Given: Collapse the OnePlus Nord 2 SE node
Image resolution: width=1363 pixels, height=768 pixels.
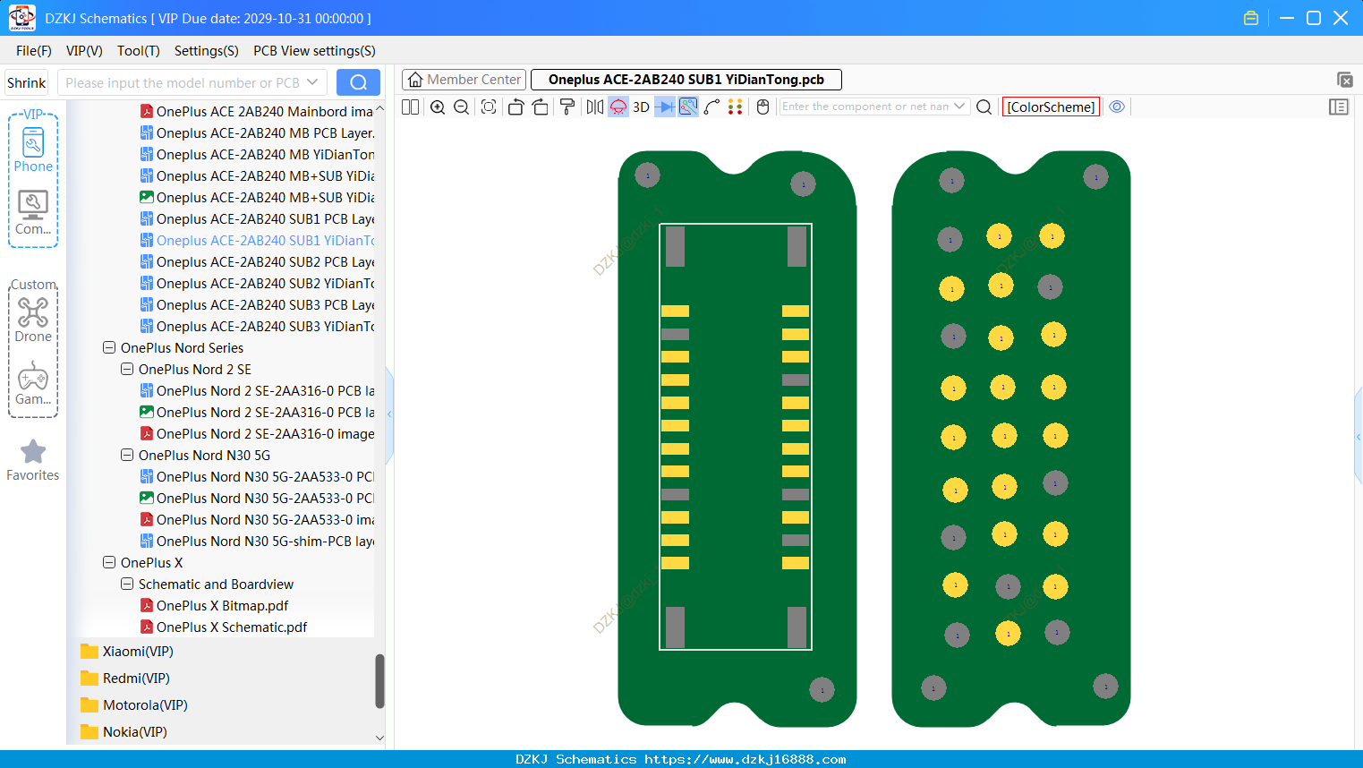Looking at the screenshot, I should coord(127,369).
